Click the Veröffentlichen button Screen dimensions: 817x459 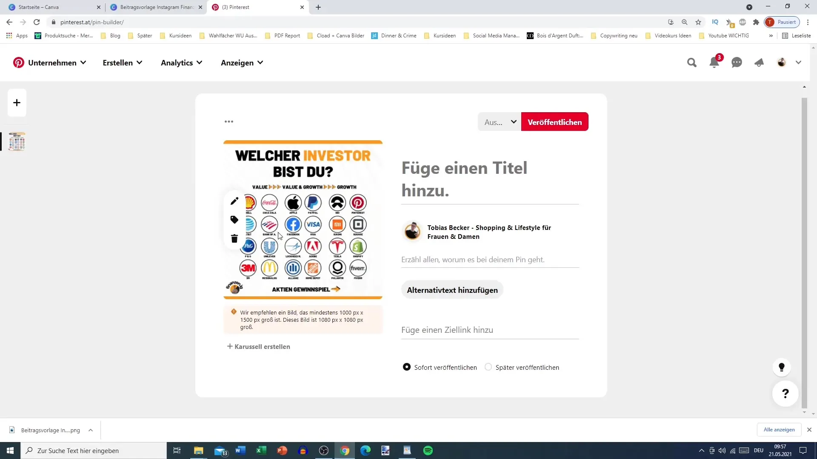555,122
